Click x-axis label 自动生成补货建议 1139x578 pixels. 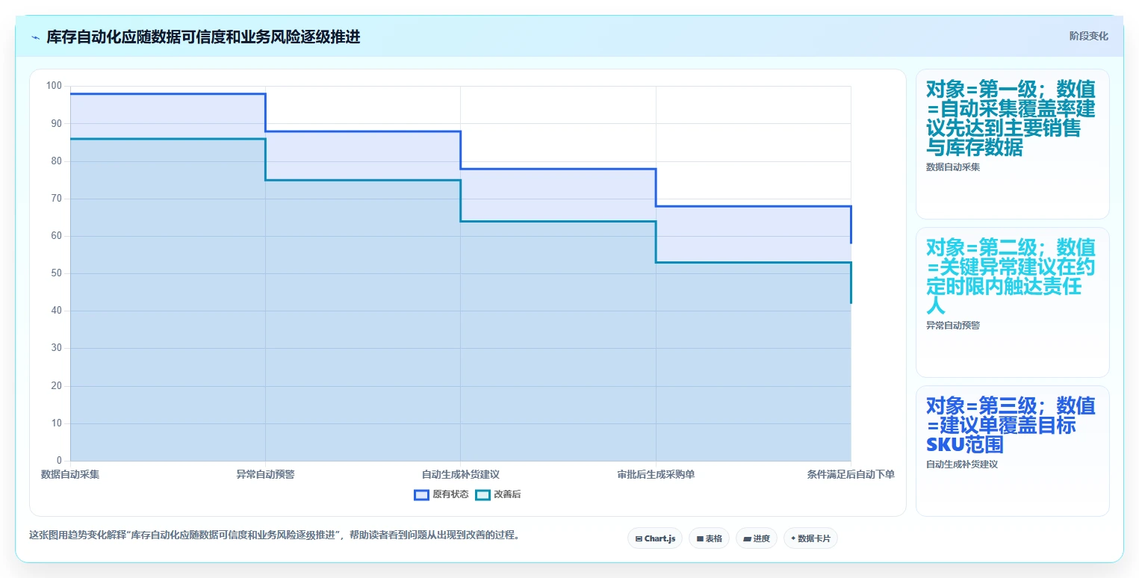[460, 474]
